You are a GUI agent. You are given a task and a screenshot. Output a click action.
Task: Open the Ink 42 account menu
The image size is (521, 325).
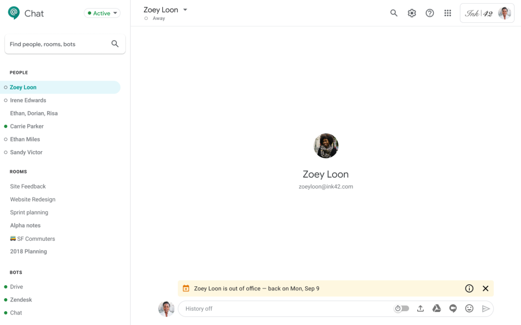pyautogui.click(x=487, y=13)
